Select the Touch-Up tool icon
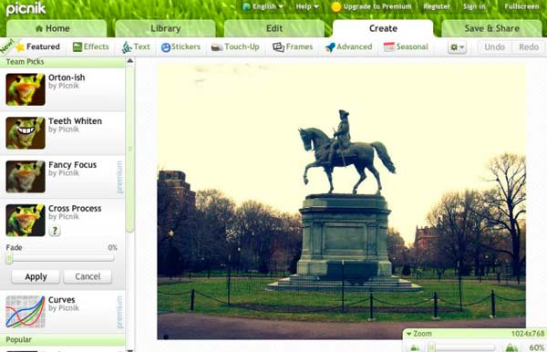 [217, 47]
